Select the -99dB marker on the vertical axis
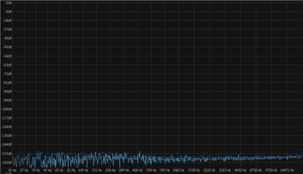Image resolution: width=303 pixels, height=174 pixels. tap(7, 100)
